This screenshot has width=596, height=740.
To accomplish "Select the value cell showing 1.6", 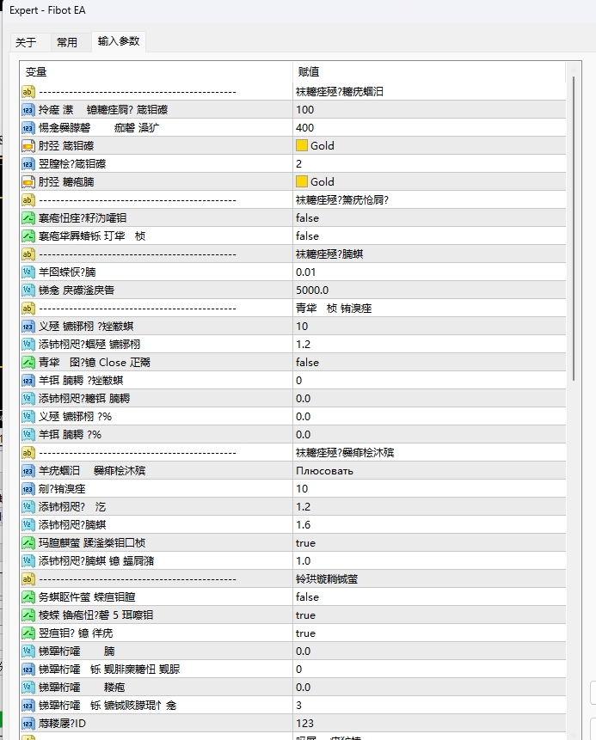I will [429, 525].
